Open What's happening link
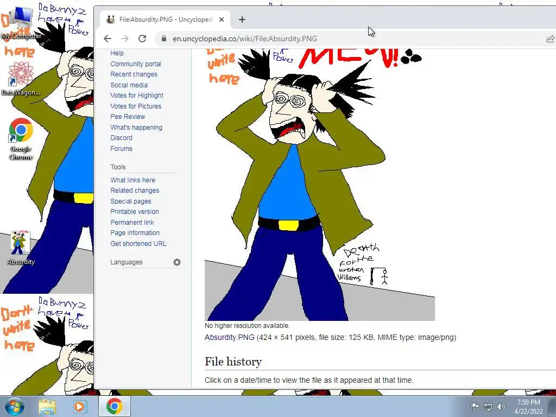This screenshot has width=556, height=417. (x=136, y=127)
